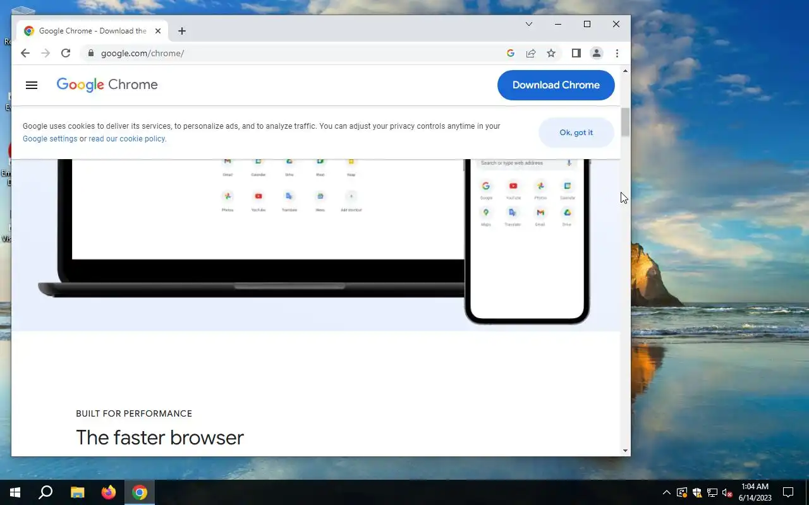
Task: Open Chrome's three-dot menu
Action: [x=617, y=53]
